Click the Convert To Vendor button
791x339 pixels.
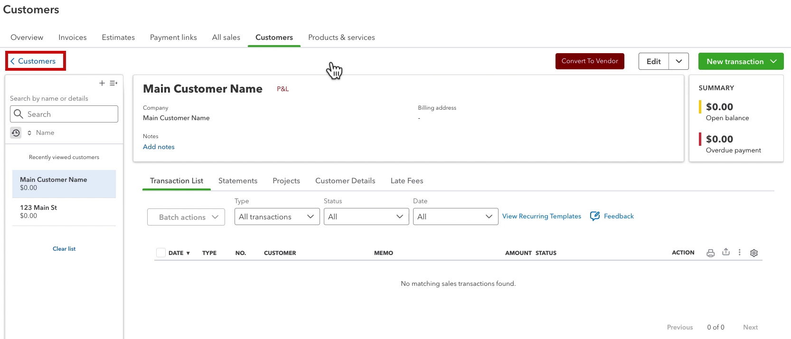(590, 61)
